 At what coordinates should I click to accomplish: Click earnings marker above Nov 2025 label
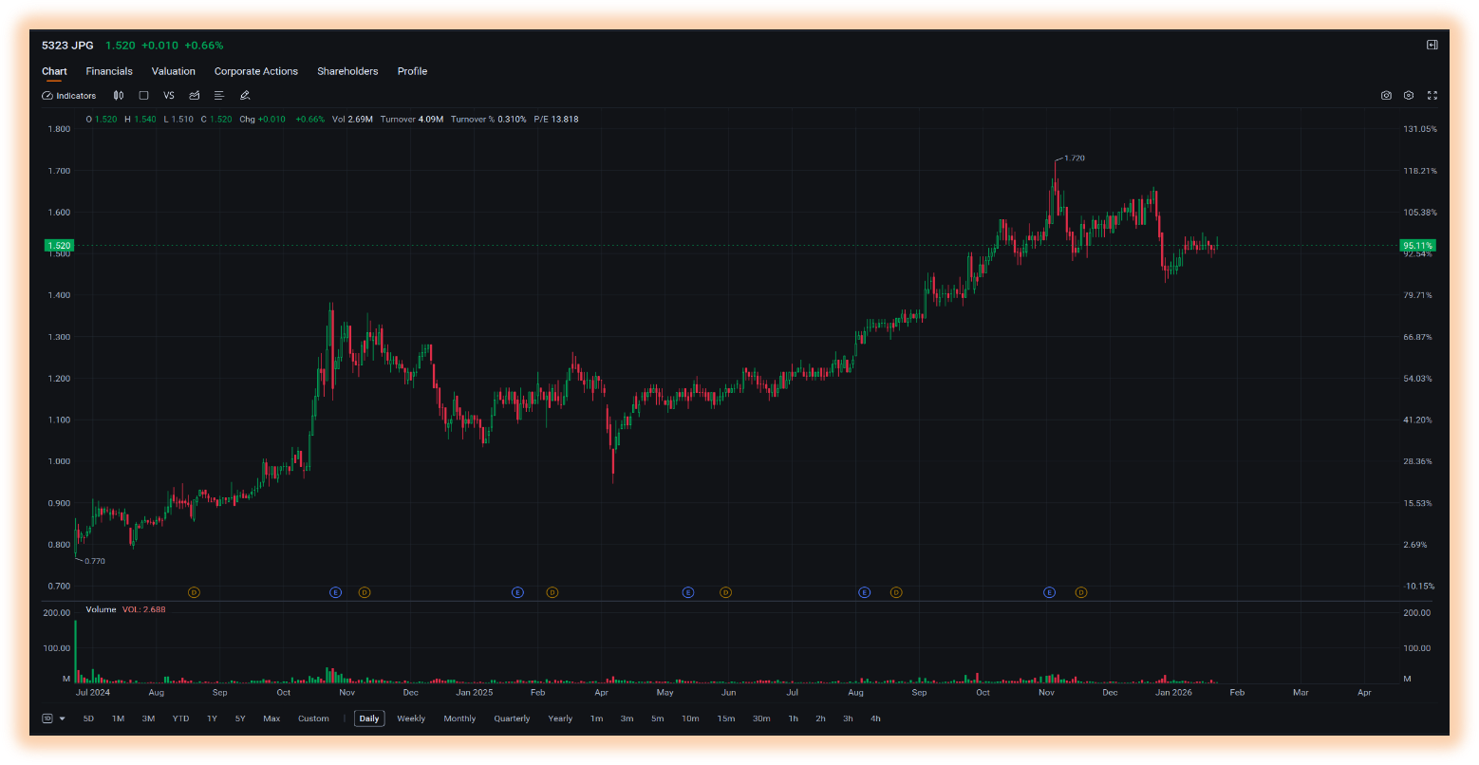(x=1049, y=592)
